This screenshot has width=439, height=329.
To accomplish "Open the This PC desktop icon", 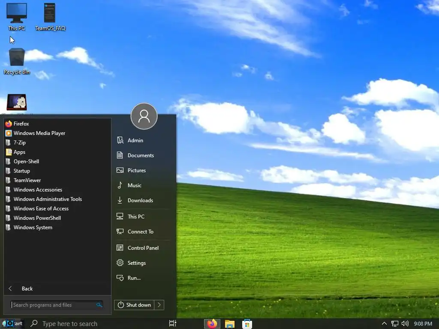I will pos(17,17).
